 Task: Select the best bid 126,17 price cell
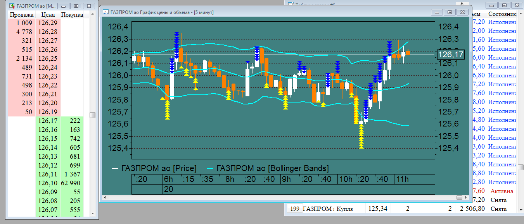(x=48, y=121)
